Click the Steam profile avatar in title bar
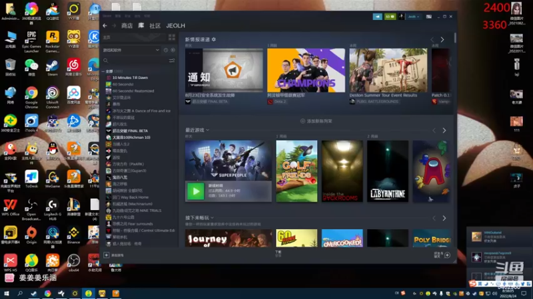Image resolution: width=533 pixels, height=299 pixels. coord(402,16)
